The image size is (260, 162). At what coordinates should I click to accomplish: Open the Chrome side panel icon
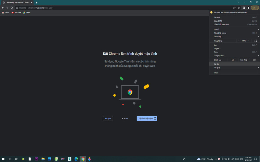[244, 8]
